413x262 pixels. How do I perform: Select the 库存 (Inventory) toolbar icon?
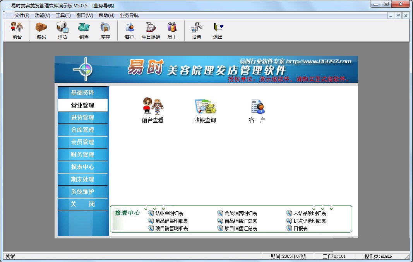105,30
